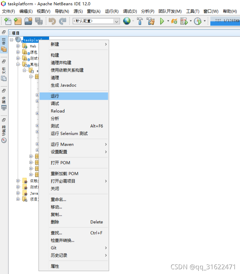Open the 工具(T) menu

click(193, 11)
